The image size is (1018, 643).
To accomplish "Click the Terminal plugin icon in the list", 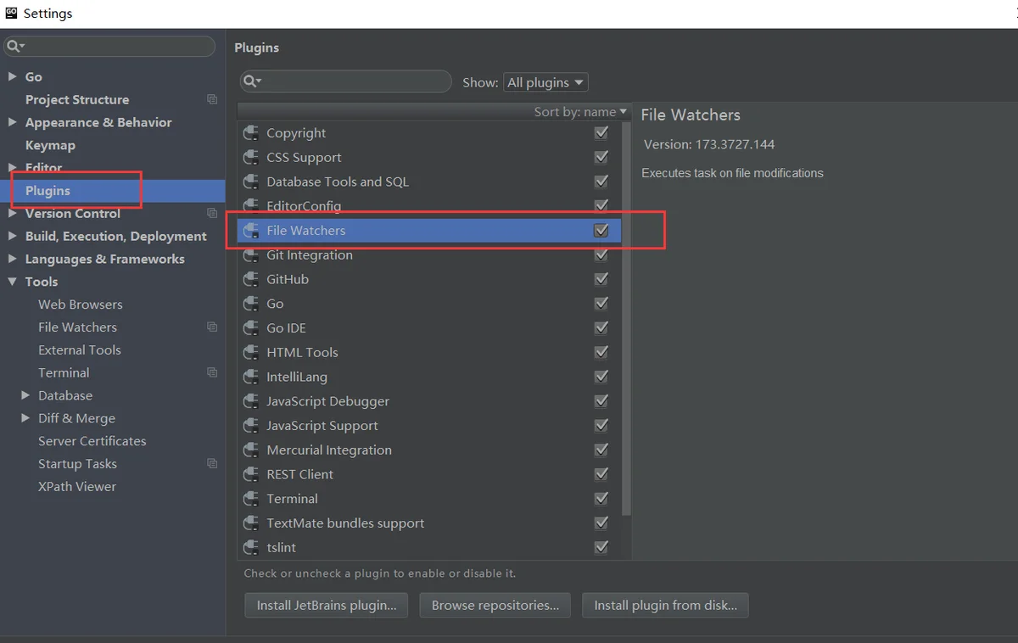I will click(250, 499).
